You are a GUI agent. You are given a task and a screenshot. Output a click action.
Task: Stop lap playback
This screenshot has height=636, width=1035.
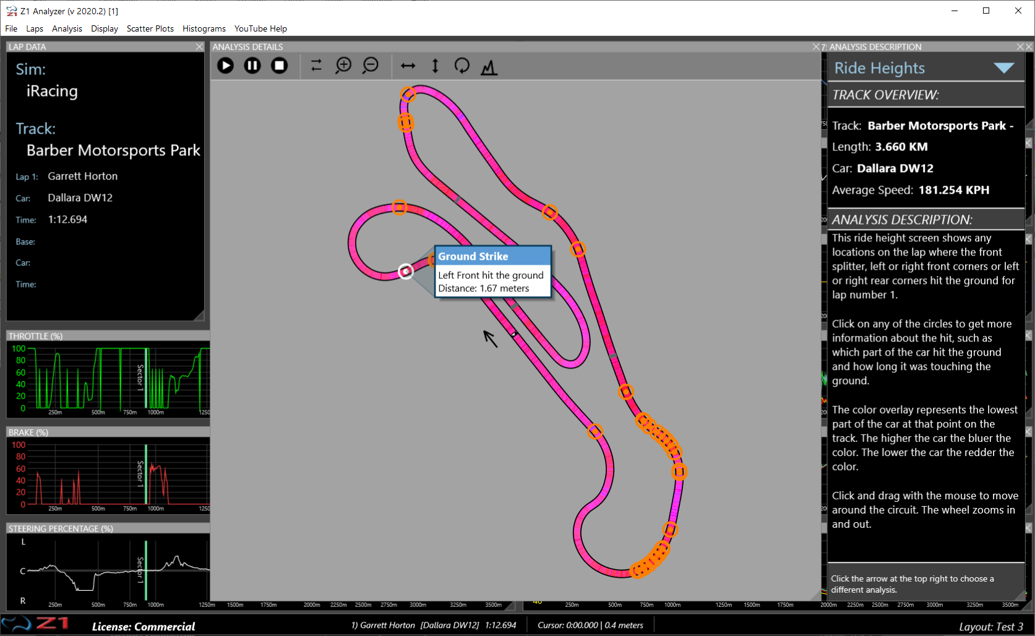click(x=280, y=66)
